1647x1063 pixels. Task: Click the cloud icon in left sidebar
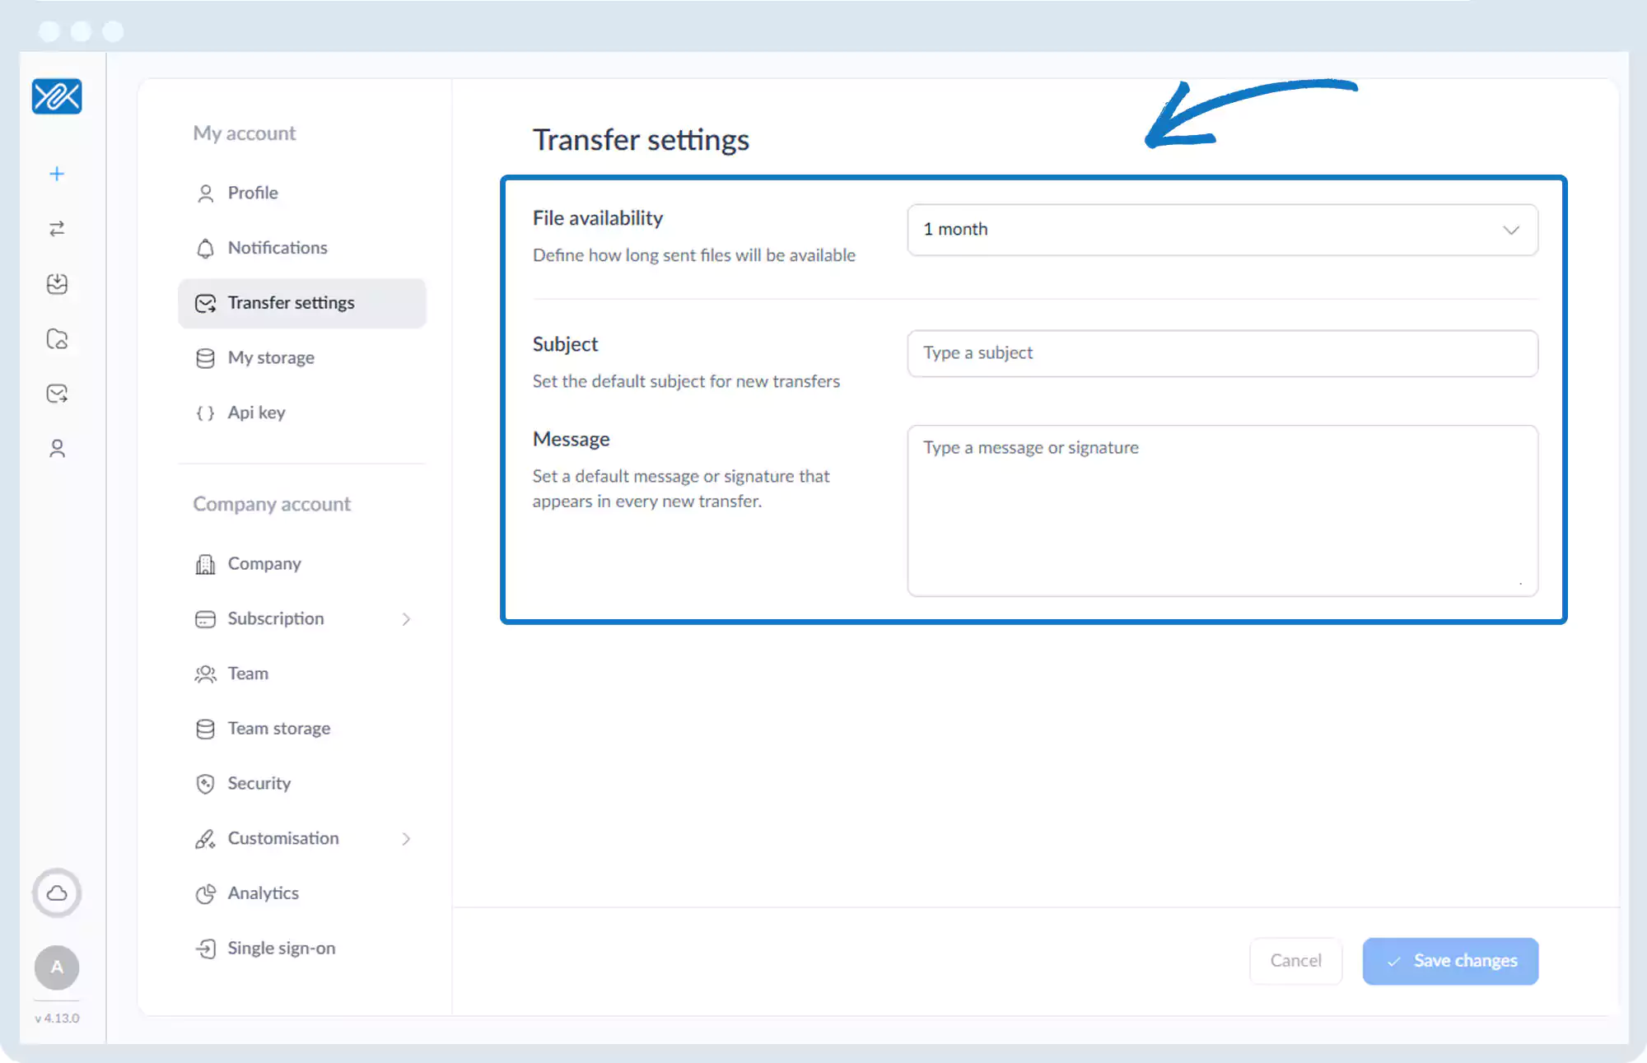click(x=57, y=893)
